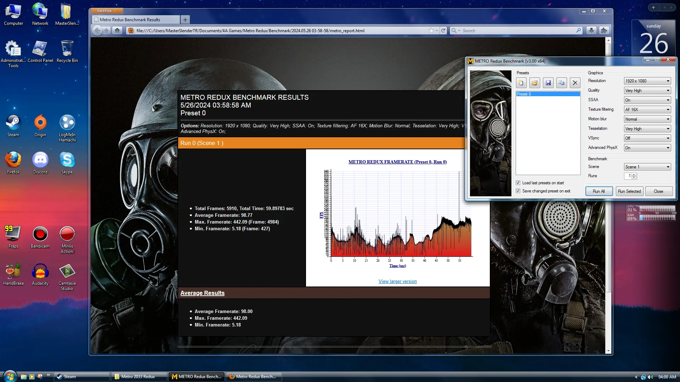Screen dimensions: 680x382
Task: Adjust the Runs stepper
Action: coord(634,176)
